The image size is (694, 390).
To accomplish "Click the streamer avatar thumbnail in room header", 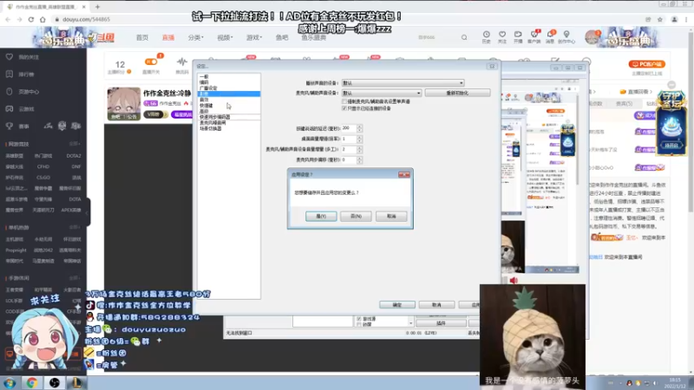I will [124, 104].
